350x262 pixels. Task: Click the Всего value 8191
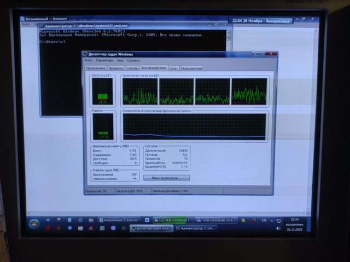(x=133, y=151)
